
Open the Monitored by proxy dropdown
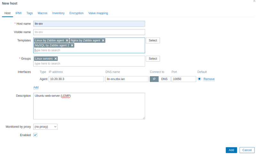click(45, 127)
